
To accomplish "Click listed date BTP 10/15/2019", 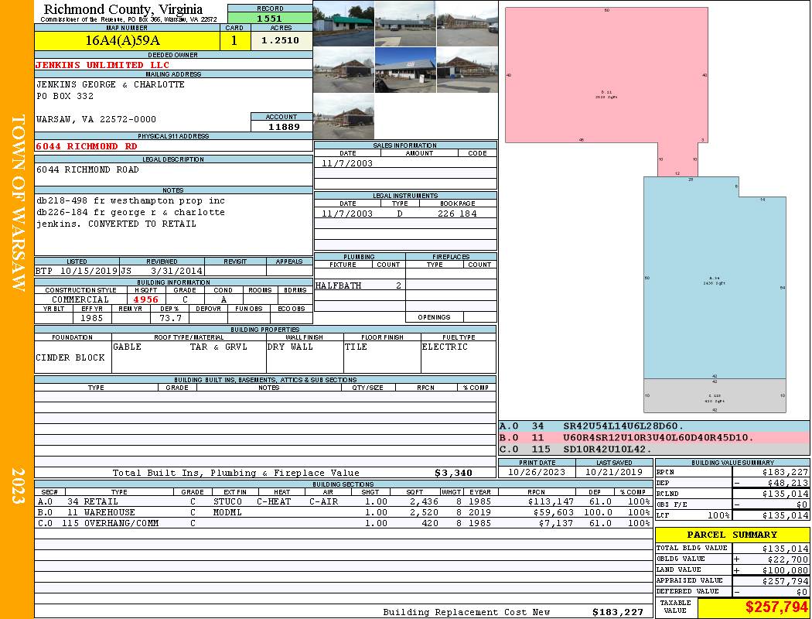I will [x=77, y=271].
